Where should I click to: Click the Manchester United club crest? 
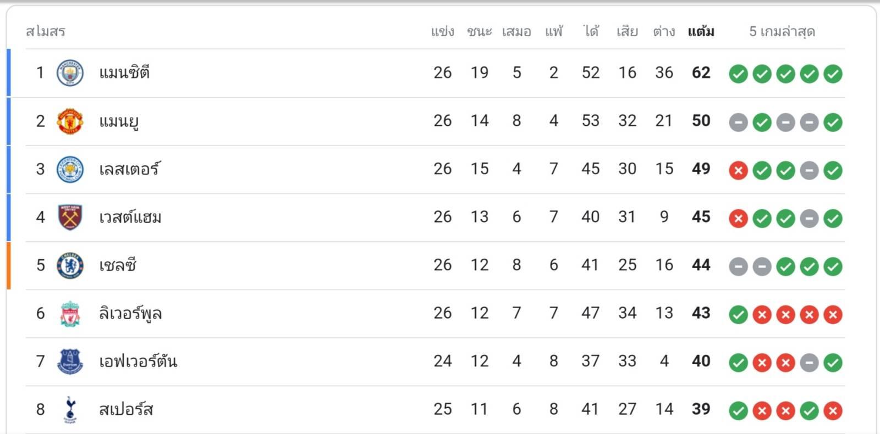pos(70,121)
